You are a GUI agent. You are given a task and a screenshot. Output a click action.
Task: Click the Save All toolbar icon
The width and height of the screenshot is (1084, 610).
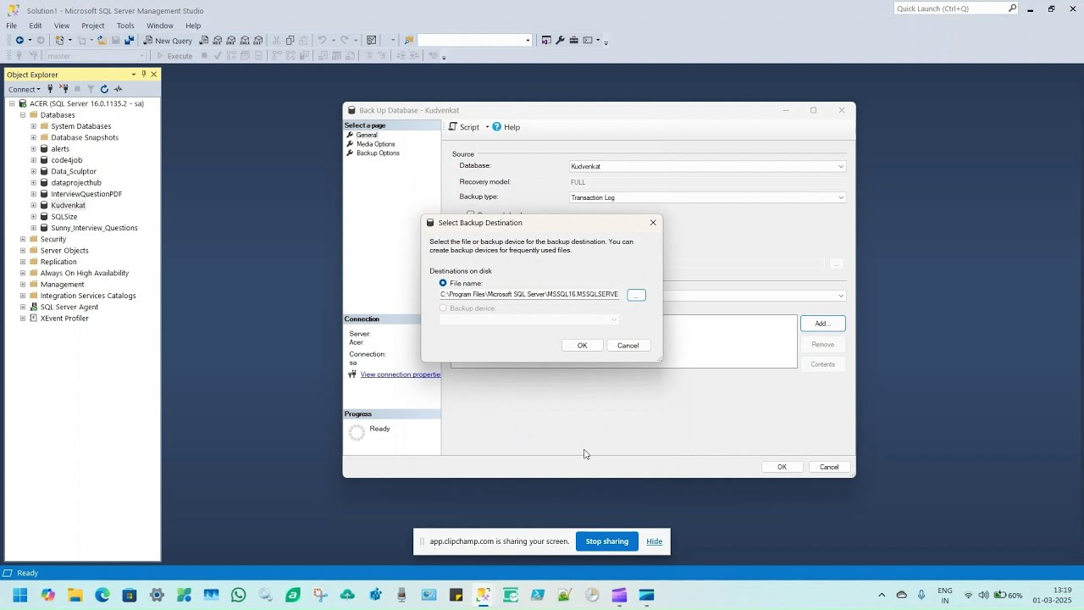[x=130, y=41]
